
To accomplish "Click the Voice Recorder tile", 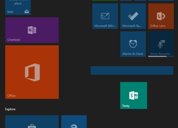I will [161, 44].
